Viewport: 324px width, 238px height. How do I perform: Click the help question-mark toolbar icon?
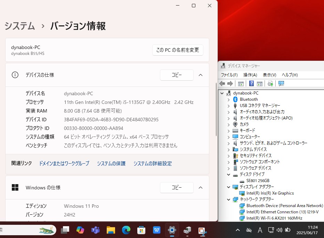251,83
